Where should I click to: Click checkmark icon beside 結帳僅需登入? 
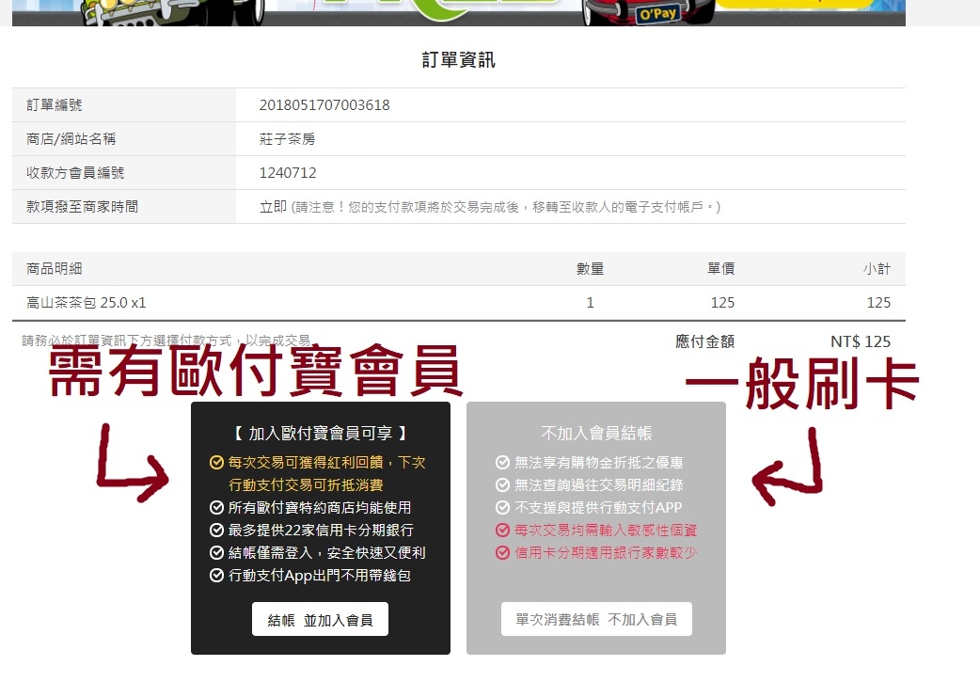(x=216, y=553)
